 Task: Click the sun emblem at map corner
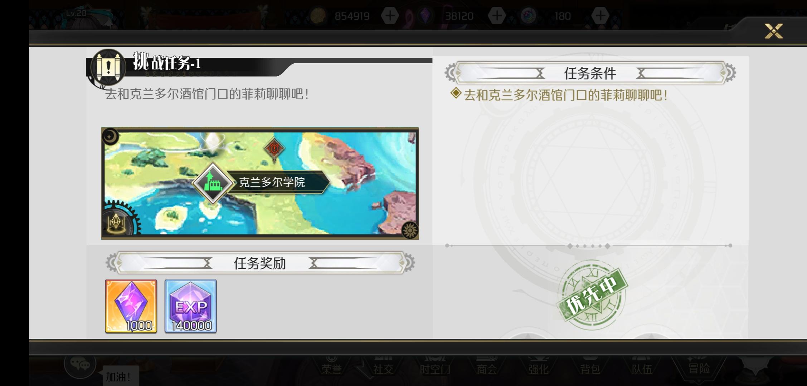point(410,230)
